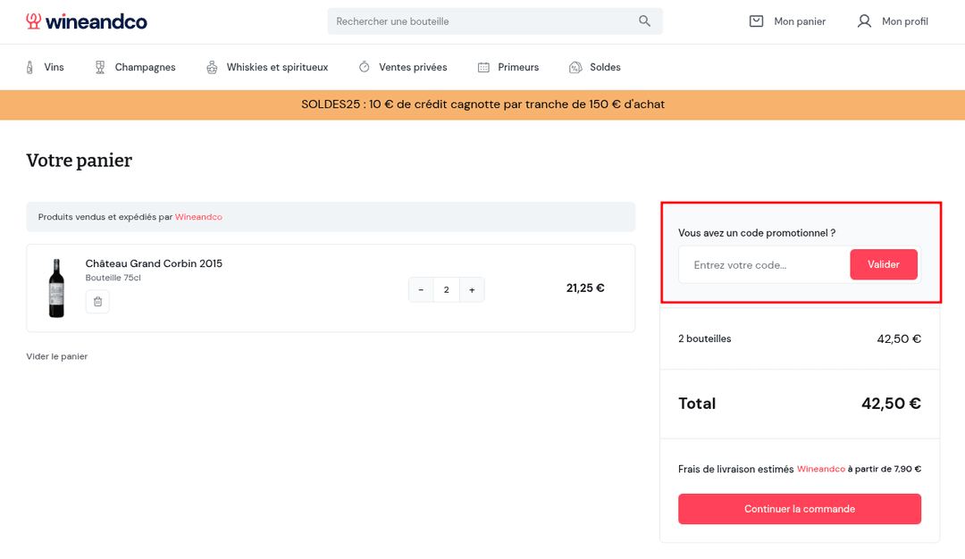Click the Champagnes glass icon
965x559 pixels.
point(100,67)
